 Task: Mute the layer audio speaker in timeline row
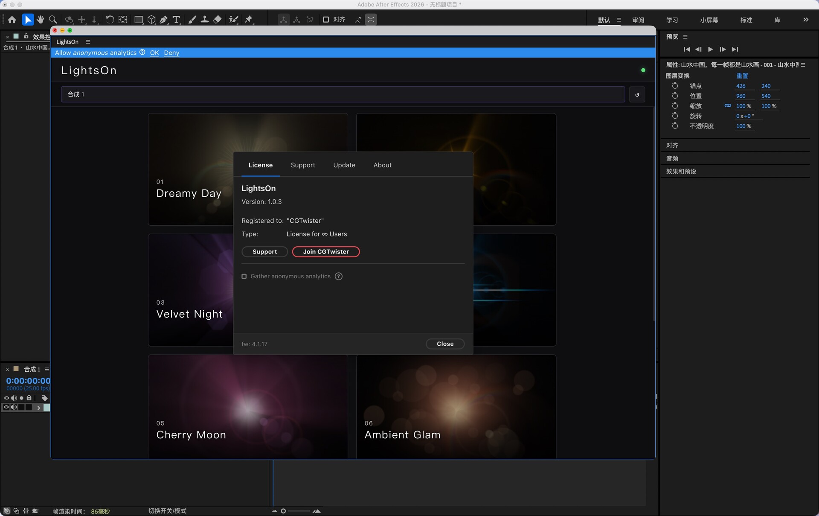coord(14,408)
